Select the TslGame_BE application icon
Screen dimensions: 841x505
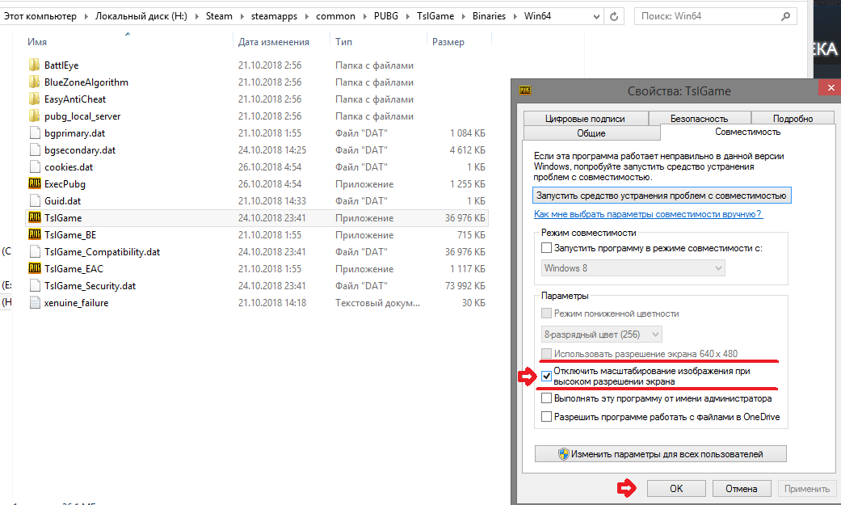point(34,235)
